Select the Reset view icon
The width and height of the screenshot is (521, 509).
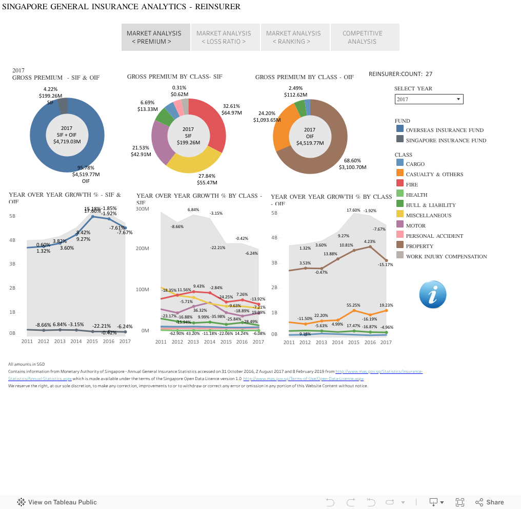[x=370, y=502]
